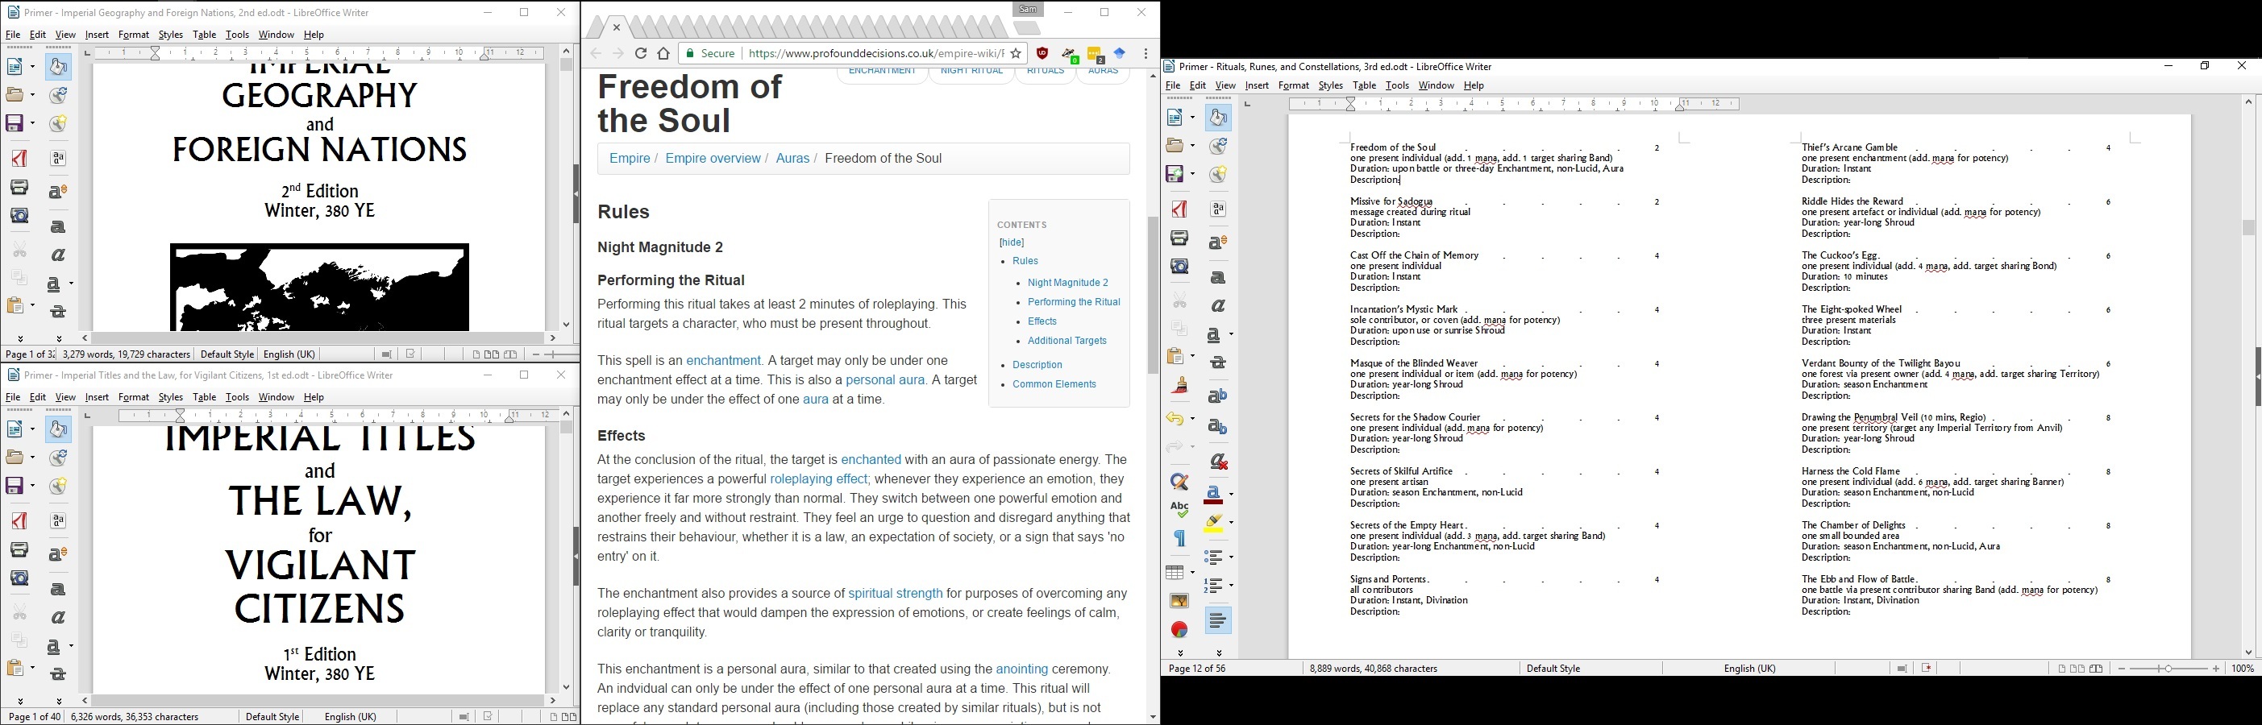Image resolution: width=2262 pixels, height=725 pixels.
Task: Open the Styles menu in Rituals window
Action: pos(1330,86)
